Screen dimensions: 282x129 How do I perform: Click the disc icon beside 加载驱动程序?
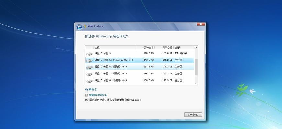tap(87, 95)
